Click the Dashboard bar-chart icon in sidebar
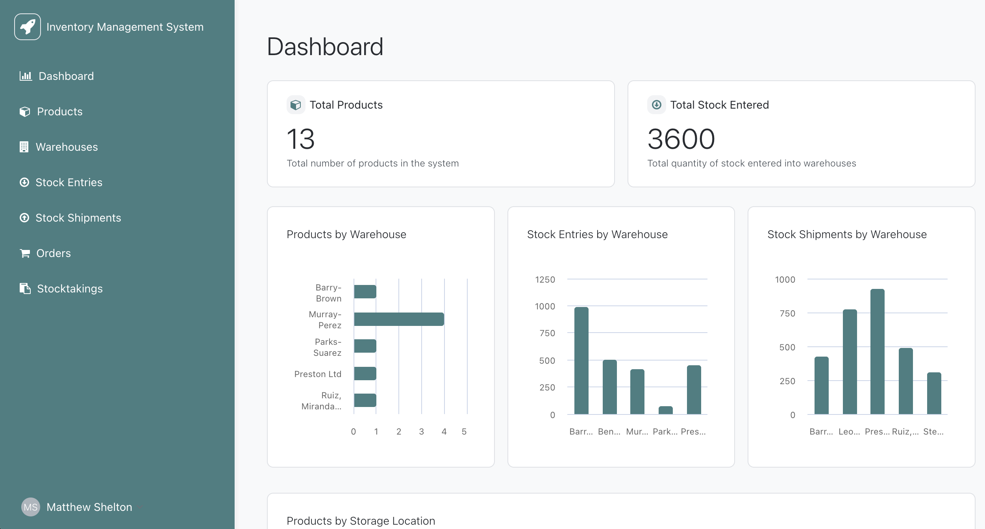Image resolution: width=985 pixels, height=529 pixels. [x=26, y=76]
